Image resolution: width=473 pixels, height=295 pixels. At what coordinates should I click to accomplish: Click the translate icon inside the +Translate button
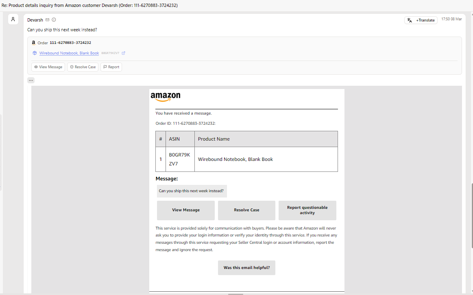(410, 20)
